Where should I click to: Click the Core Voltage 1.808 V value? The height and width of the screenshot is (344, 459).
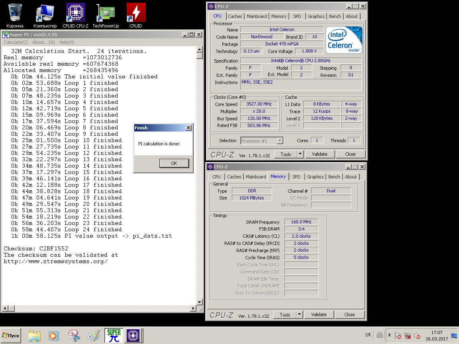(309, 51)
